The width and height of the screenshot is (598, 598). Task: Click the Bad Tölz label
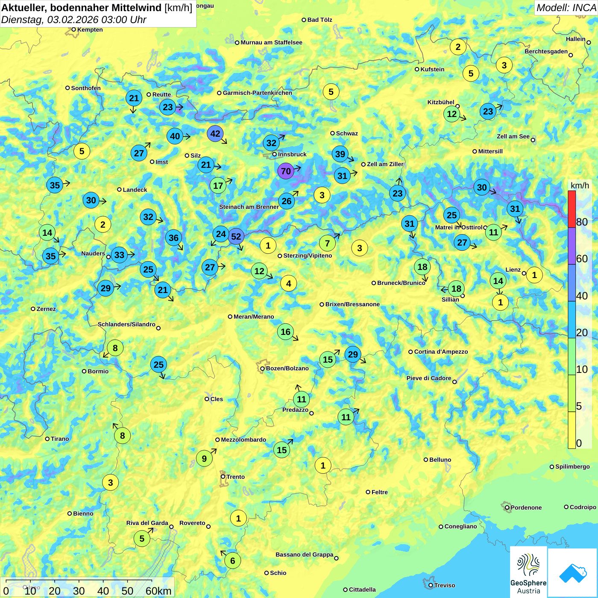click(x=320, y=20)
